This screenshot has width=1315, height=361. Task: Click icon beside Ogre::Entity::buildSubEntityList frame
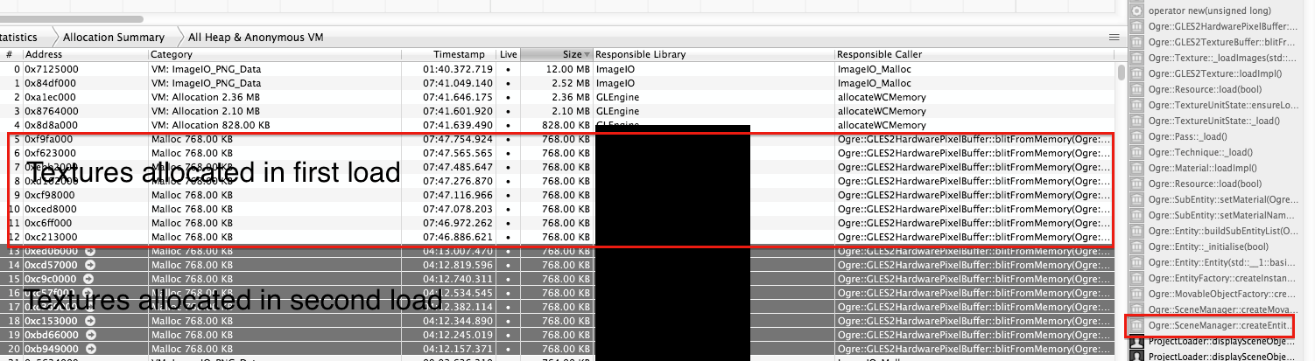point(1136,231)
